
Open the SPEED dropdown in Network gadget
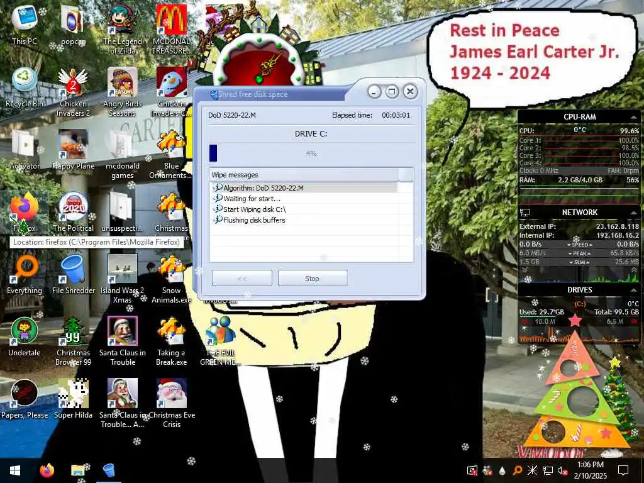579,245
